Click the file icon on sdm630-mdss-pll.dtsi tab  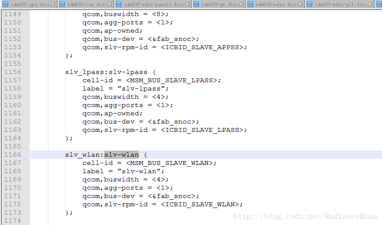click(x=309, y=4)
